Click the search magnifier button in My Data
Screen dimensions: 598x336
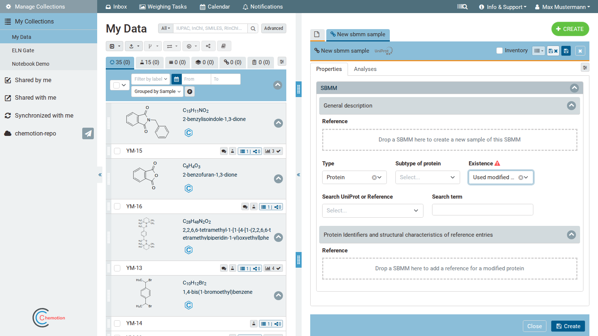click(253, 28)
